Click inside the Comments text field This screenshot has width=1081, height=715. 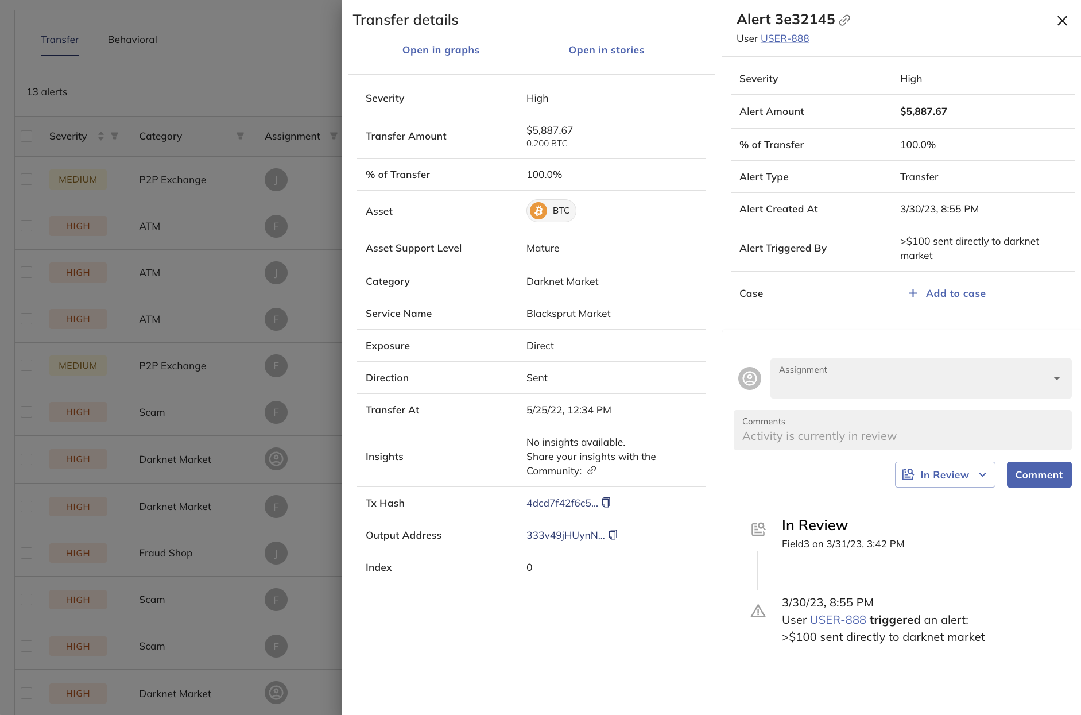(901, 436)
